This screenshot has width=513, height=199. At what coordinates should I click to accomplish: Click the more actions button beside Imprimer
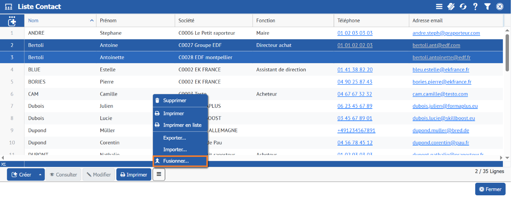tap(159, 174)
